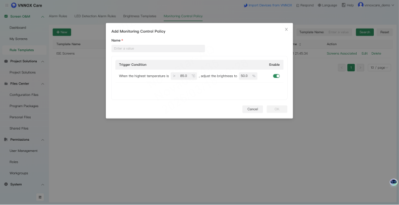Open User Management in sidebar
This screenshot has height=205, width=399.
[x=24, y=151]
